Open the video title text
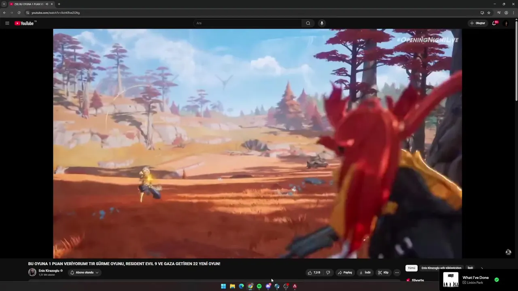This screenshot has width=518, height=291. [x=124, y=264]
